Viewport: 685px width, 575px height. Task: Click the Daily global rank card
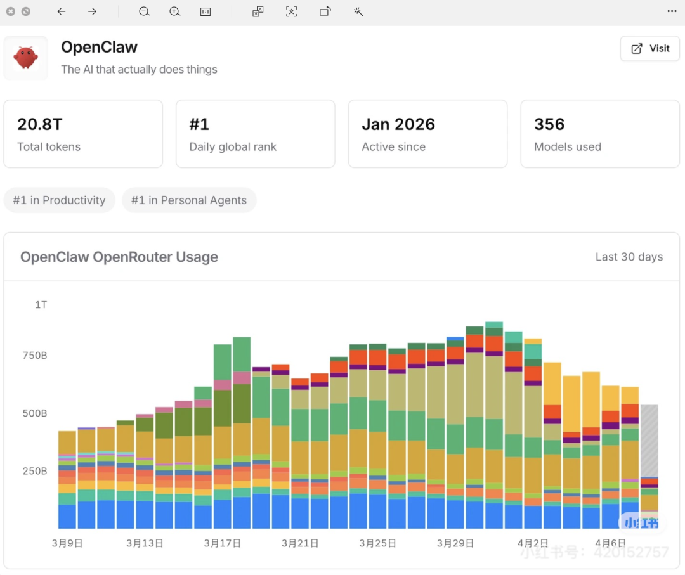(x=255, y=134)
